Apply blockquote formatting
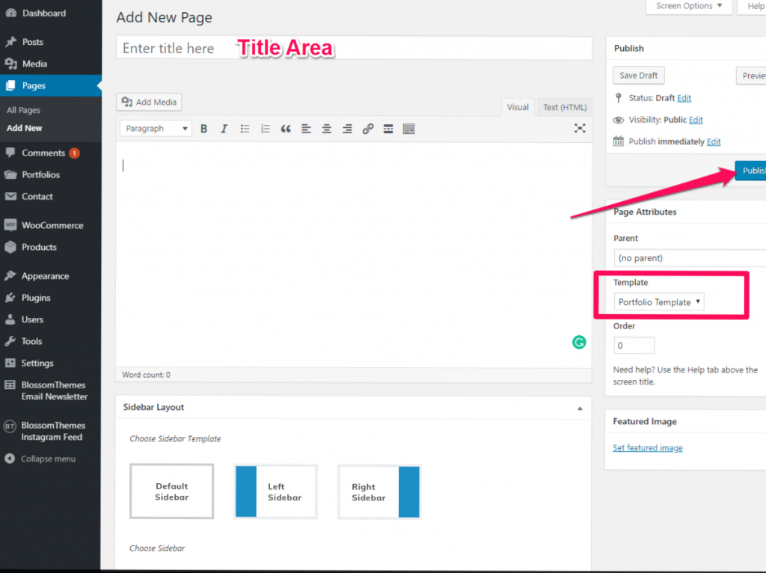The width and height of the screenshot is (766, 573). coord(285,128)
